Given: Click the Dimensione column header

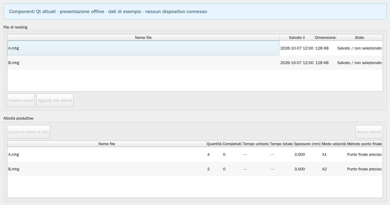Looking at the screenshot, I should point(325,38).
